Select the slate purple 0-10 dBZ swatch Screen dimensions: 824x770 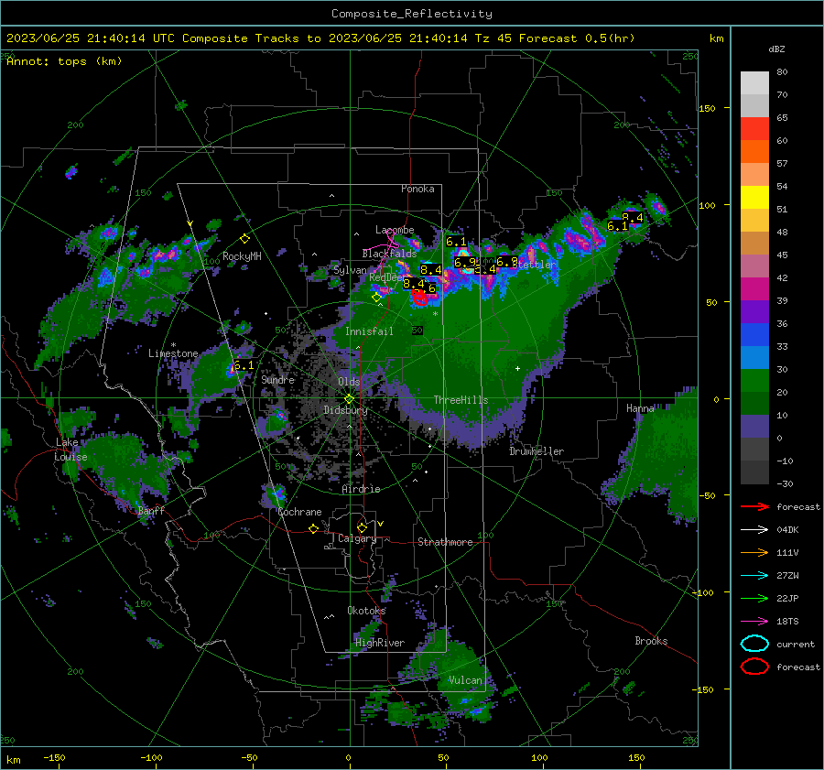[x=754, y=427]
